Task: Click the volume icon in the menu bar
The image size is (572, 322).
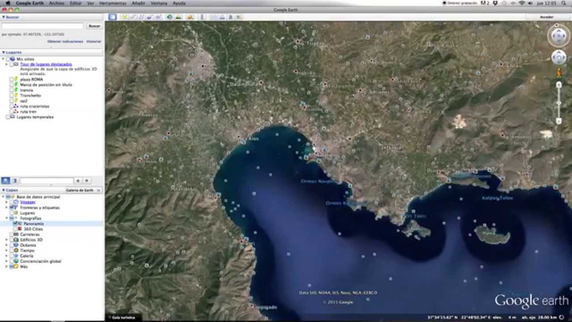Action: [530, 3]
